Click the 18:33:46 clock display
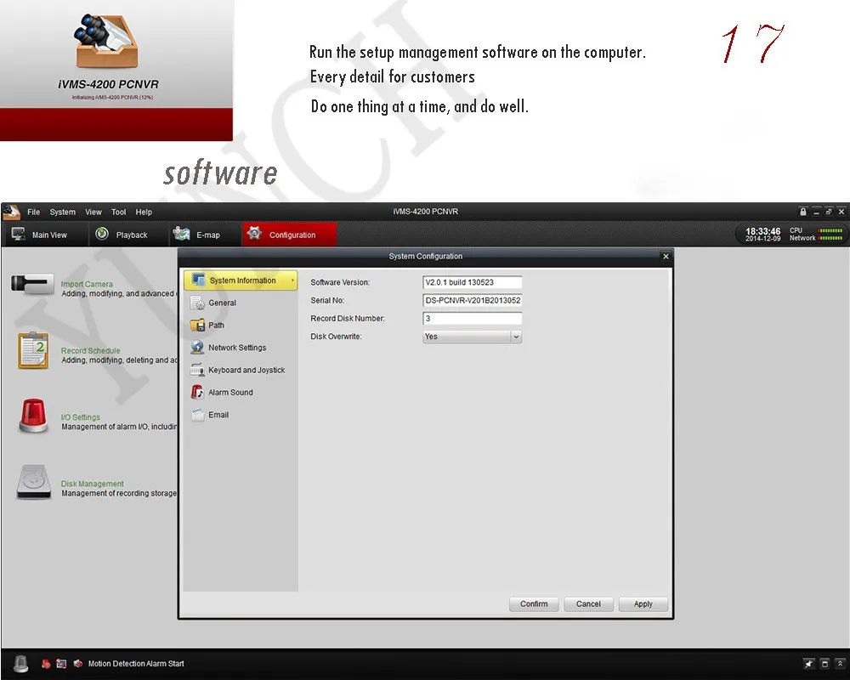 [x=762, y=231]
